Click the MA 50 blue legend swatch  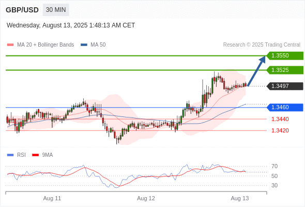84,45
